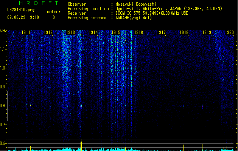Select the file name 08291910.png
The image size is (238, 151).
click(21, 10)
